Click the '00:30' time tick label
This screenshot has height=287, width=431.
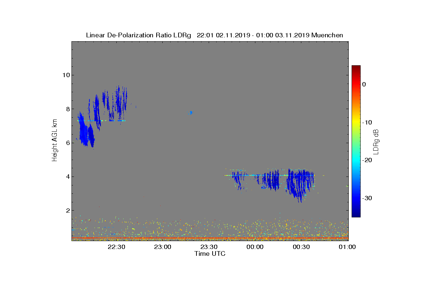[x=301, y=247]
